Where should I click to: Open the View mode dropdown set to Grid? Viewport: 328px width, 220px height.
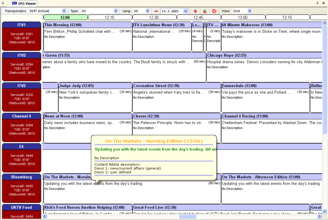pyautogui.click(x=249, y=11)
